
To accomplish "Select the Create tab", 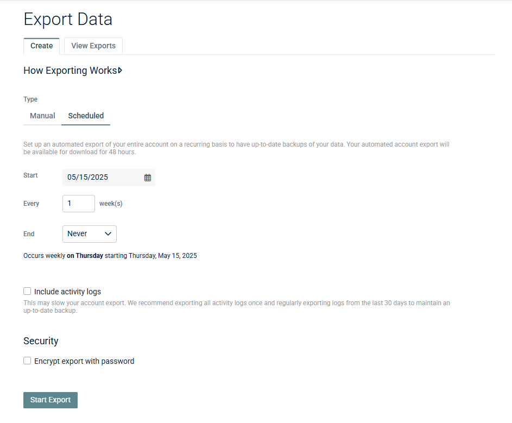I will click(x=41, y=46).
